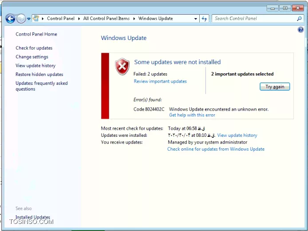
Task: Click the error Code 8024402C text
Action: pos(149,109)
